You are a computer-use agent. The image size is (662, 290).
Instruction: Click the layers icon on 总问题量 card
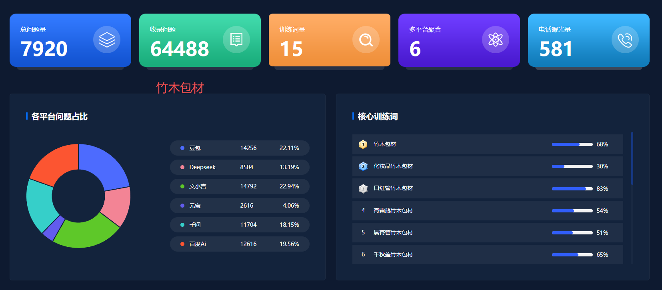tap(107, 40)
